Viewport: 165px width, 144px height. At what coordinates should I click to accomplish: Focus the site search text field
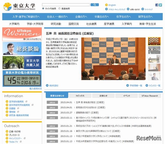click(x=66, y=5)
